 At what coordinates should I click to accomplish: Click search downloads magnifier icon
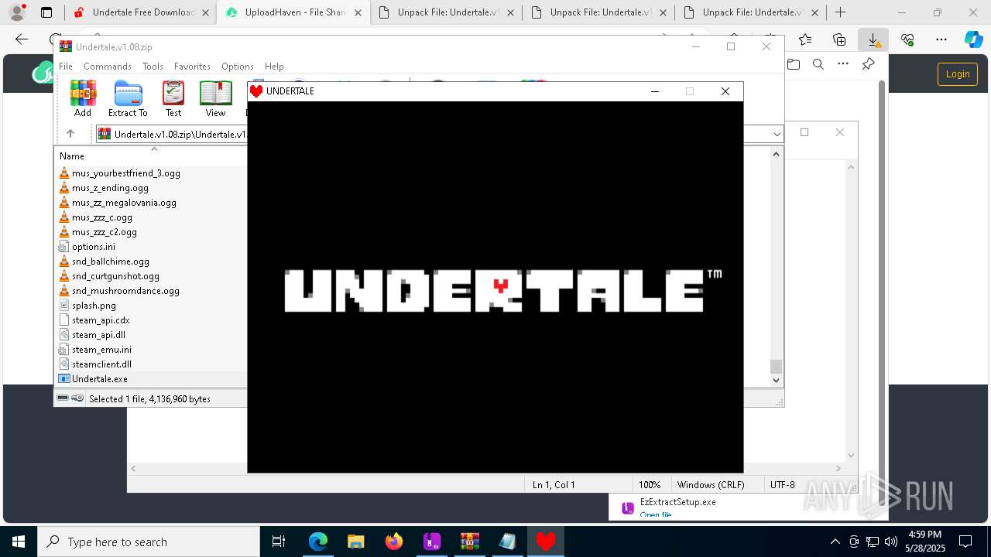point(818,64)
